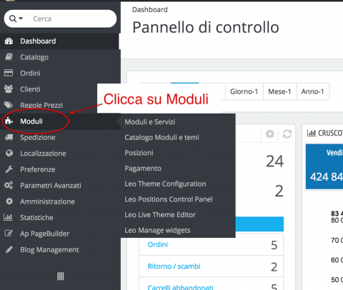Open the Localizzazione menu item
This screenshot has height=290, width=343.
[x=59, y=154]
